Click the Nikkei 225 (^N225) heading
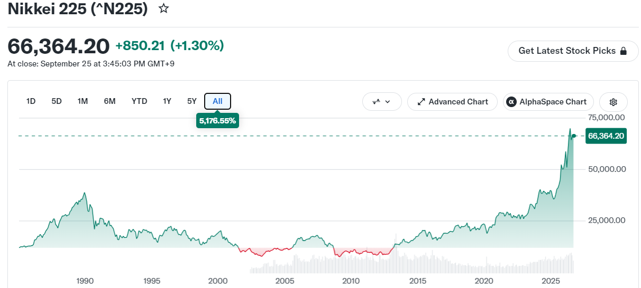 click(x=78, y=8)
